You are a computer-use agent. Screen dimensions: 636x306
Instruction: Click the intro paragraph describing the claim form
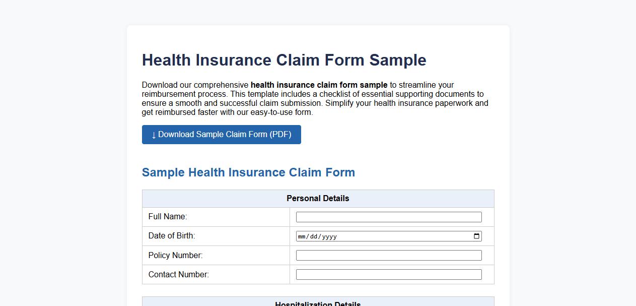pos(315,98)
